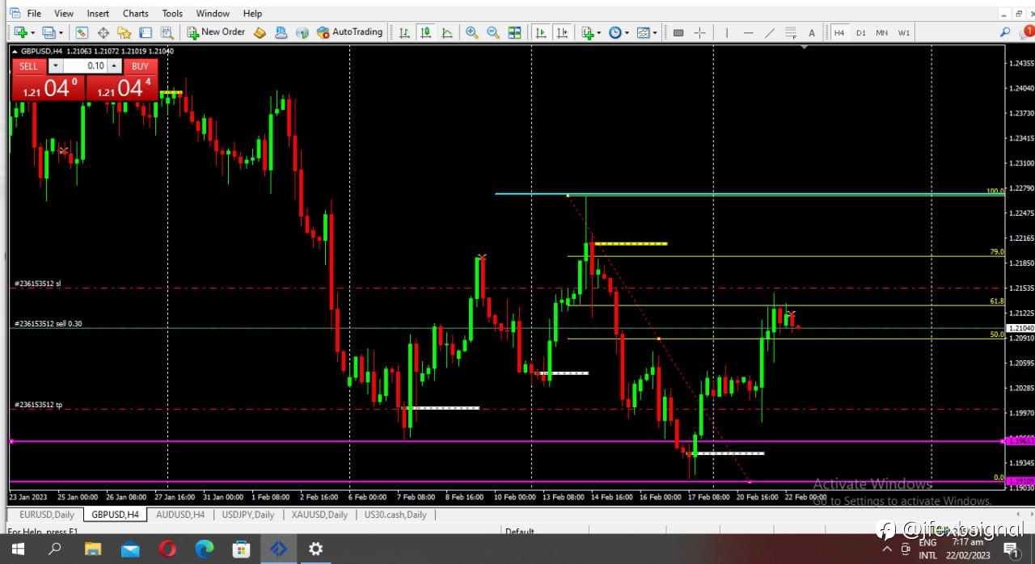Click the Periods clock icon
Image resolution: width=1035 pixels, height=564 pixels.
tap(615, 32)
